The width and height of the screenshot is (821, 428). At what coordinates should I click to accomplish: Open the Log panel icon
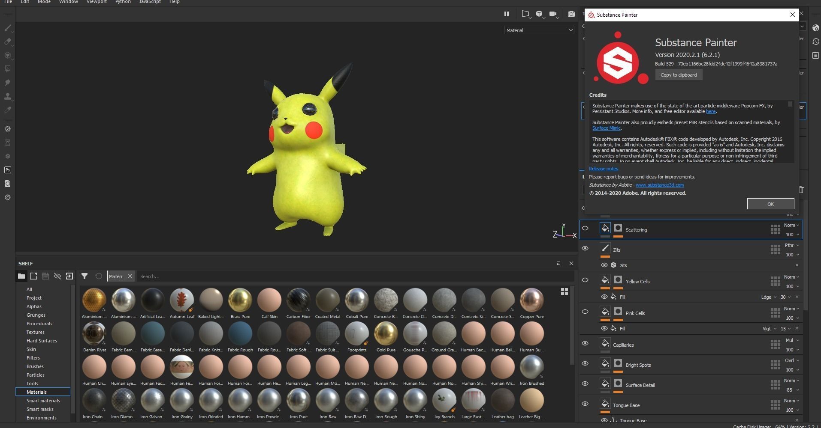(815, 55)
